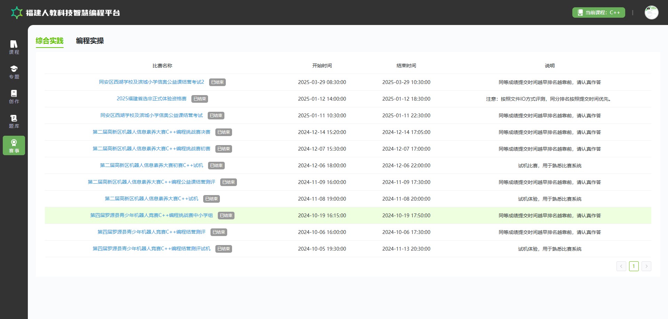Go to next page arrow
This screenshot has width=668, height=319.
(x=646, y=266)
